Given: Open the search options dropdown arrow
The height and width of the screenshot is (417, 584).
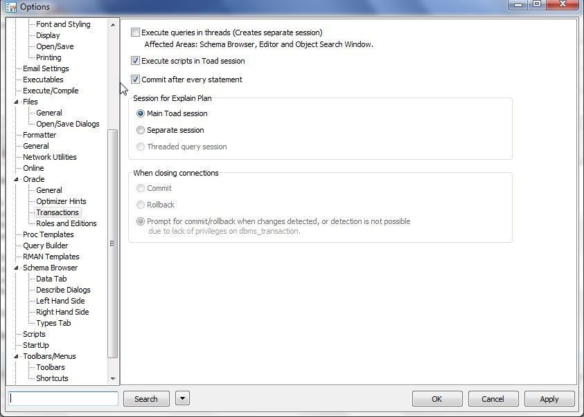Looking at the screenshot, I should point(182,398).
